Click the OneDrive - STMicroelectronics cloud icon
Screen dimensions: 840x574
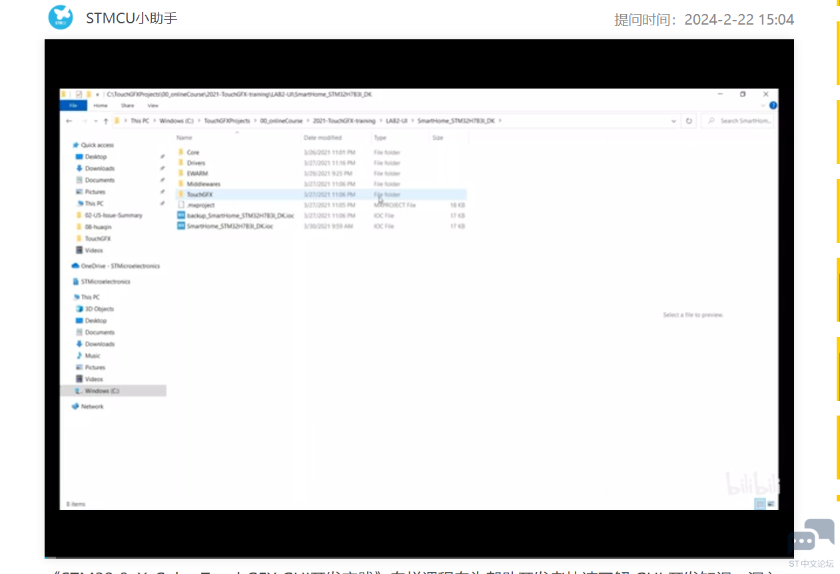coord(76,266)
